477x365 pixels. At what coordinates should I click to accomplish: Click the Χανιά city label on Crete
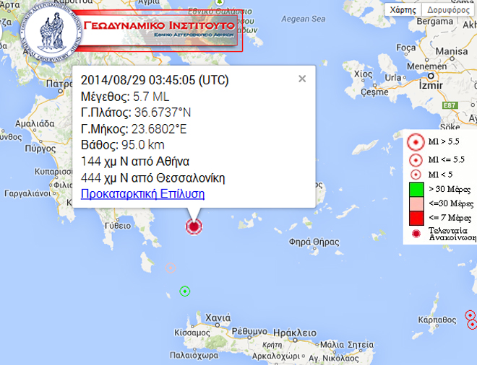click(218, 317)
